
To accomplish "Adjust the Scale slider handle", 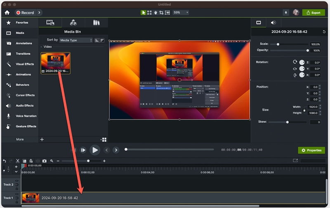I will (x=278, y=44).
